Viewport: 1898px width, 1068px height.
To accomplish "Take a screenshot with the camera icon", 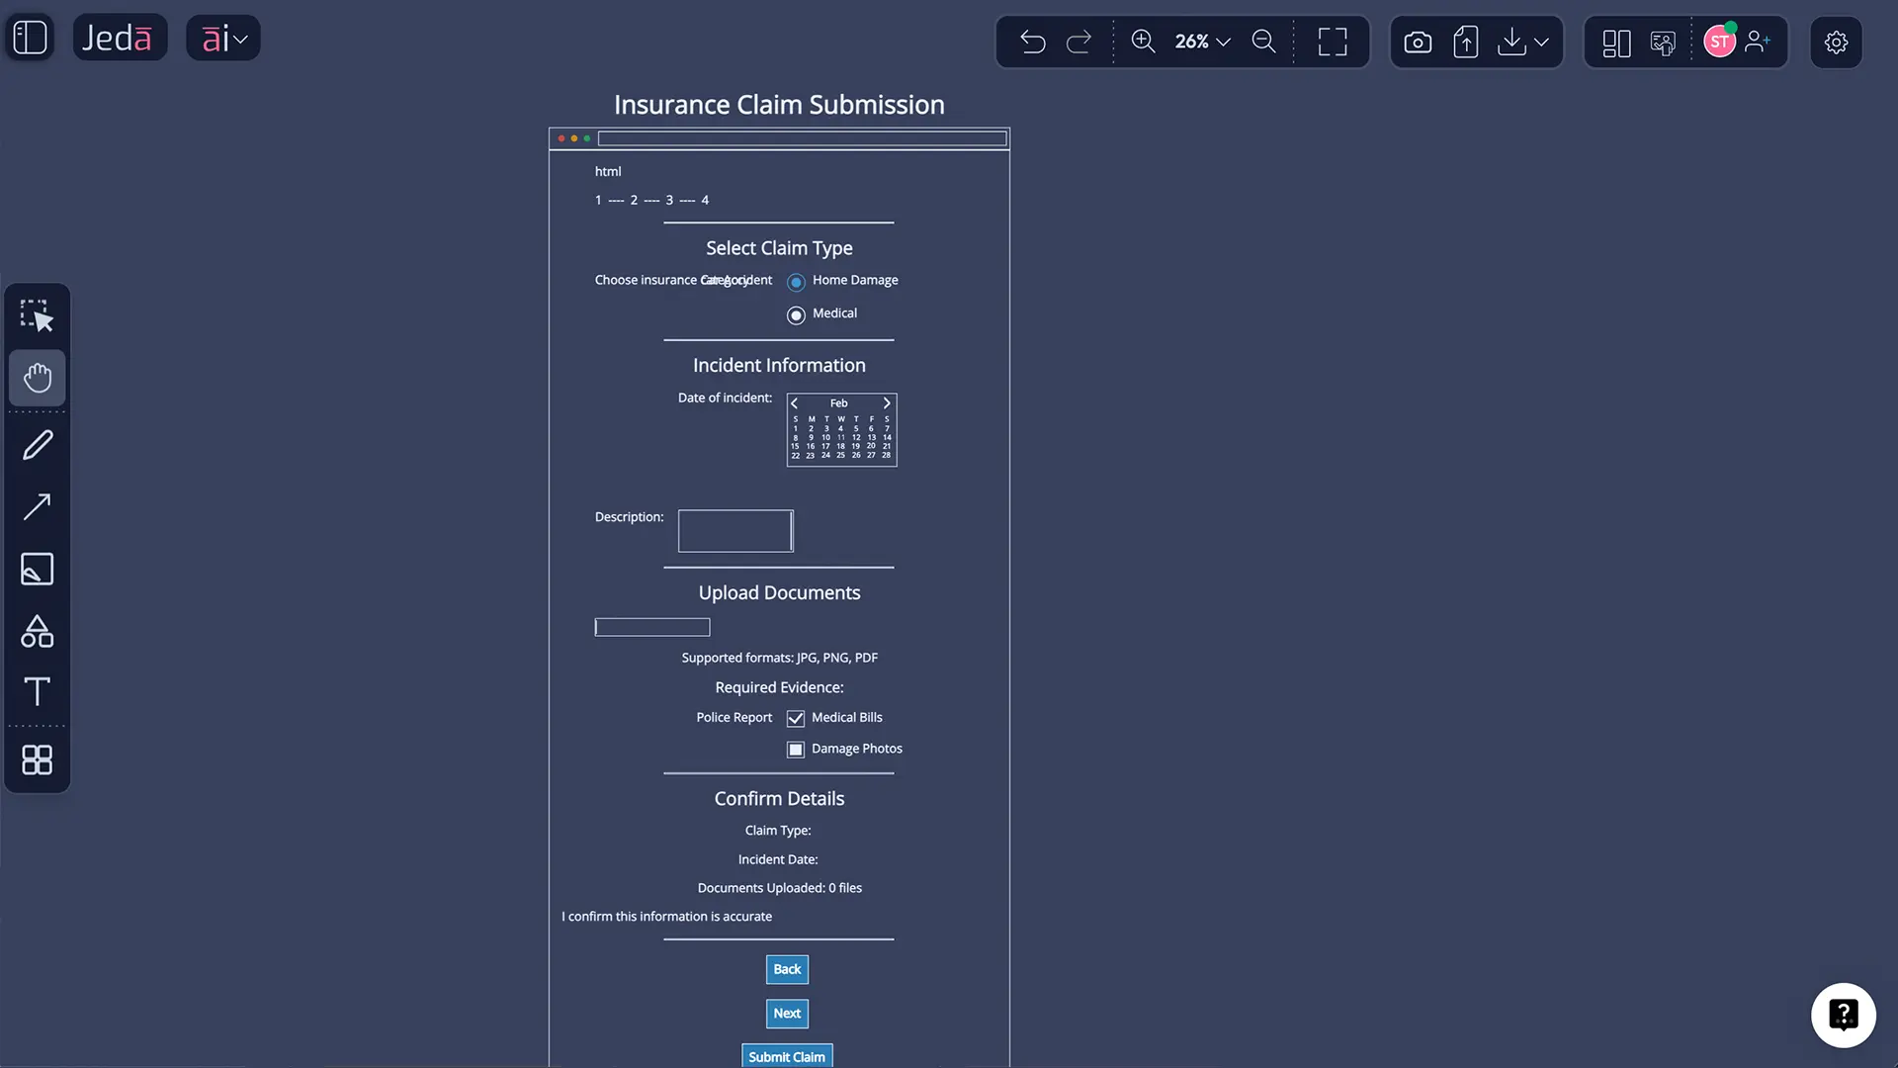I will (x=1417, y=42).
